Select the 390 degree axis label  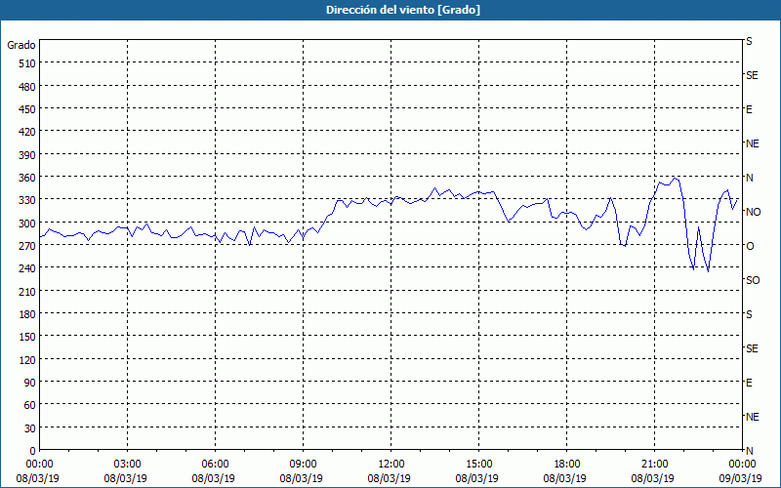coord(27,155)
